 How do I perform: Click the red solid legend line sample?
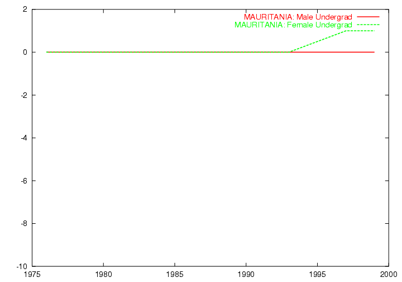click(x=368, y=17)
